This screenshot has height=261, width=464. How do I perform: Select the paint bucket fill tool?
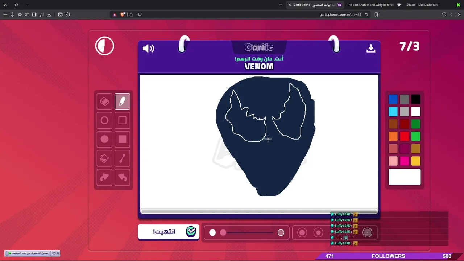tap(104, 158)
